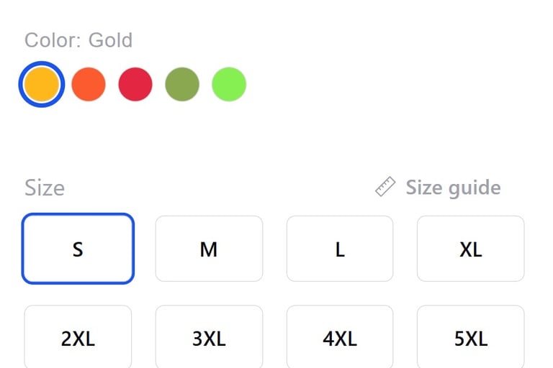Image resolution: width=553 pixels, height=368 pixels.
Task: Click the 'Color: Gold' label text
Action: [x=78, y=40]
